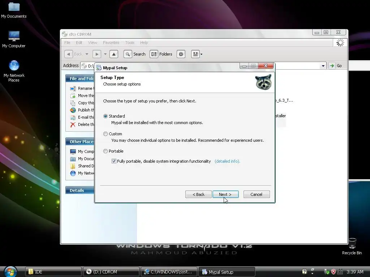Open Favorites menu in CDROM window
The image size is (370, 277).
[x=111, y=43]
